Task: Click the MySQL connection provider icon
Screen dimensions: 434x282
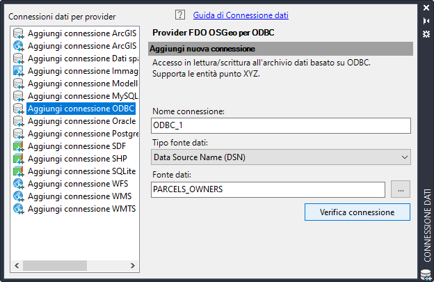Action: click(x=18, y=96)
